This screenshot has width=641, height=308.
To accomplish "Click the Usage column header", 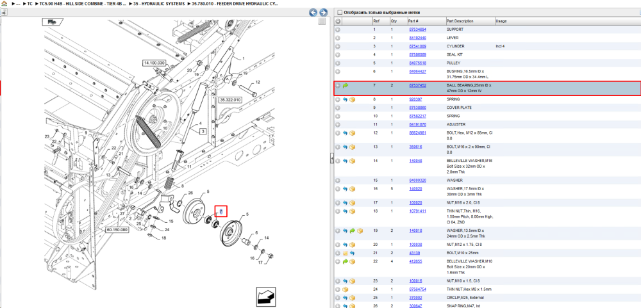I will pyautogui.click(x=501, y=21).
